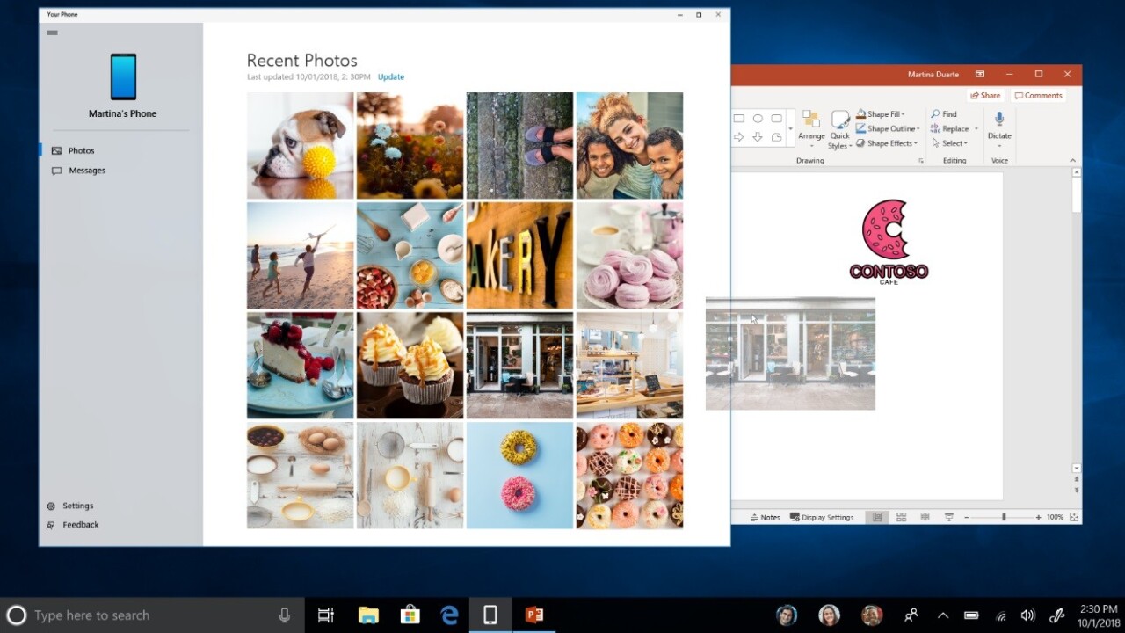Open Settings in the Your Phone sidebar
This screenshot has width=1125, height=633.
tap(77, 506)
